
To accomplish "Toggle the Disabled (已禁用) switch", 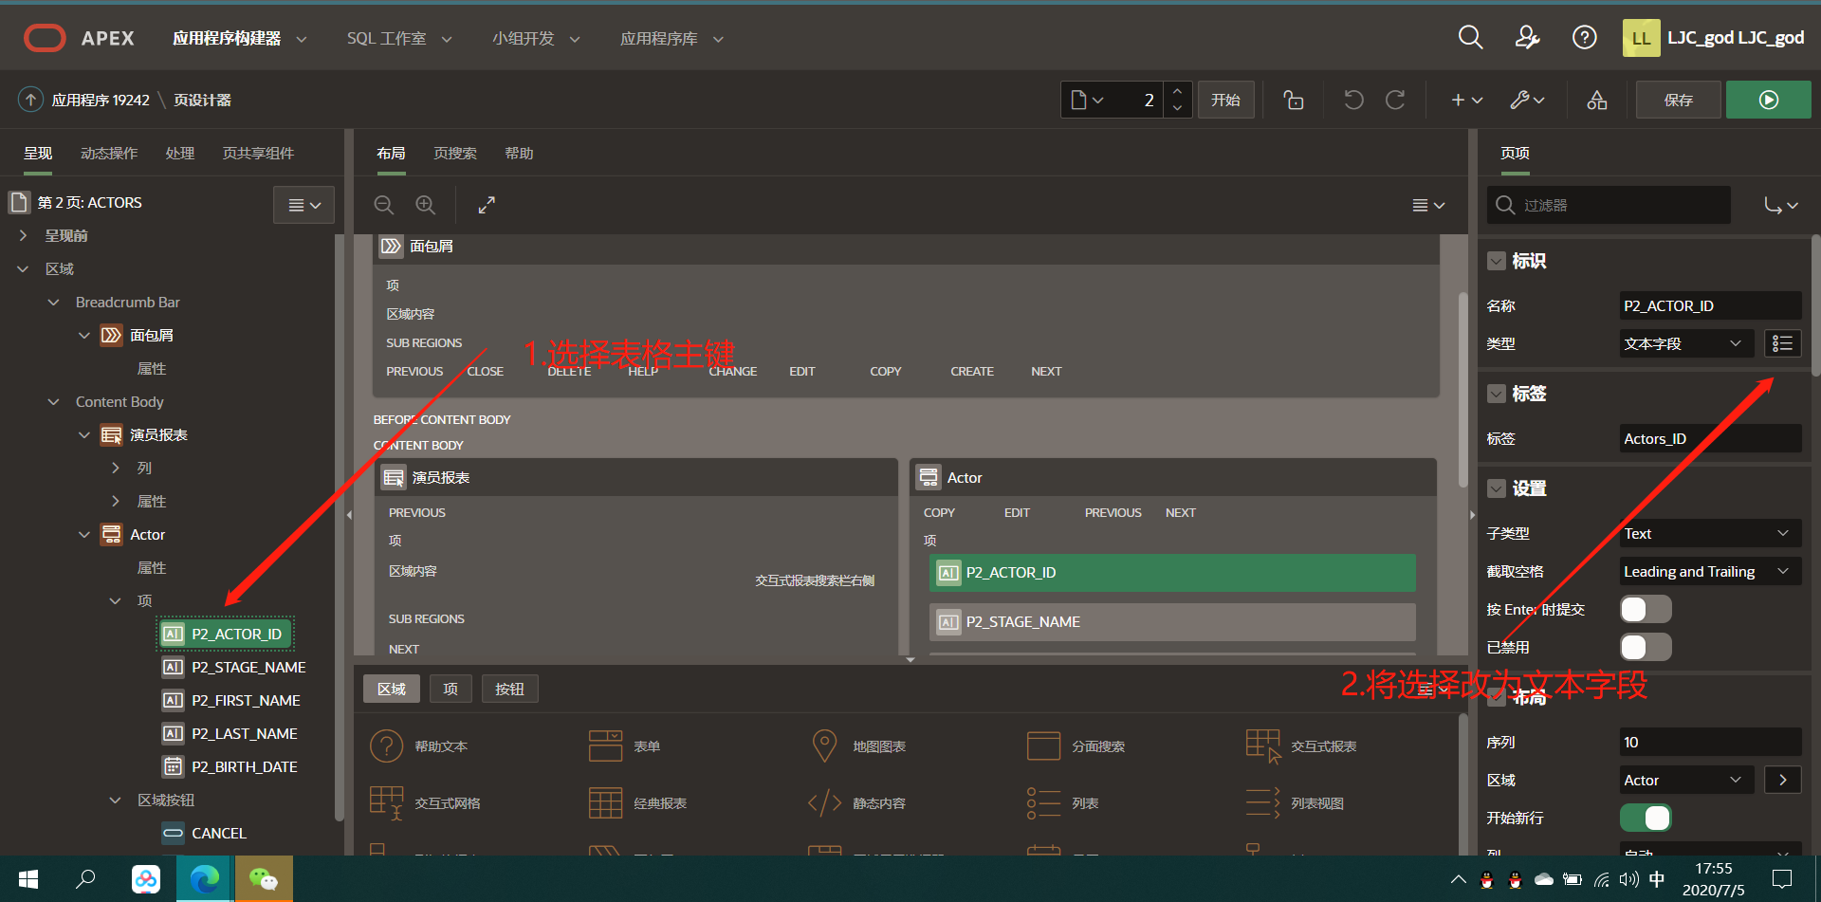I will (x=1646, y=647).
